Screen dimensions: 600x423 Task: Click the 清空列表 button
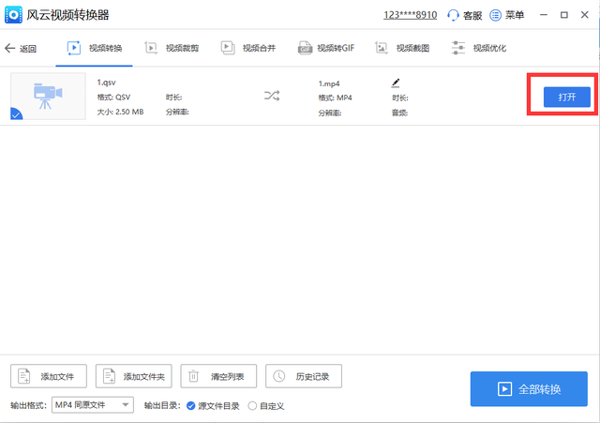(218, 376)
